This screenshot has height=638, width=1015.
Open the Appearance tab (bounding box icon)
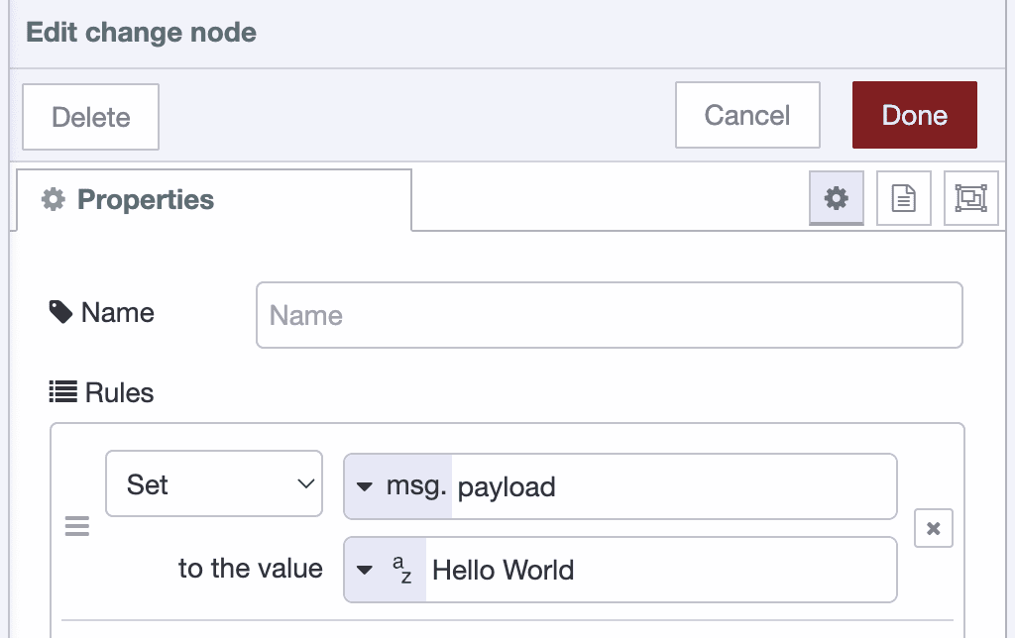click(x=970, y=198)
